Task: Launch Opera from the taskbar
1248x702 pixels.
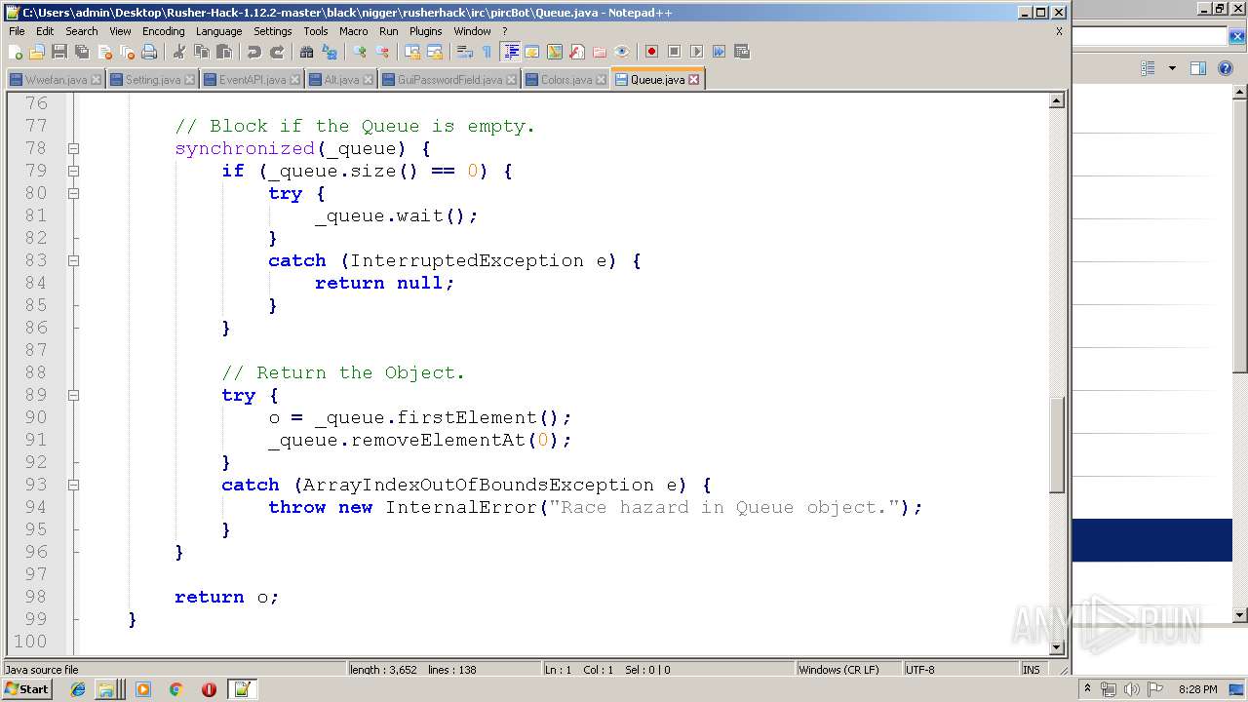Action: point(209,689)
